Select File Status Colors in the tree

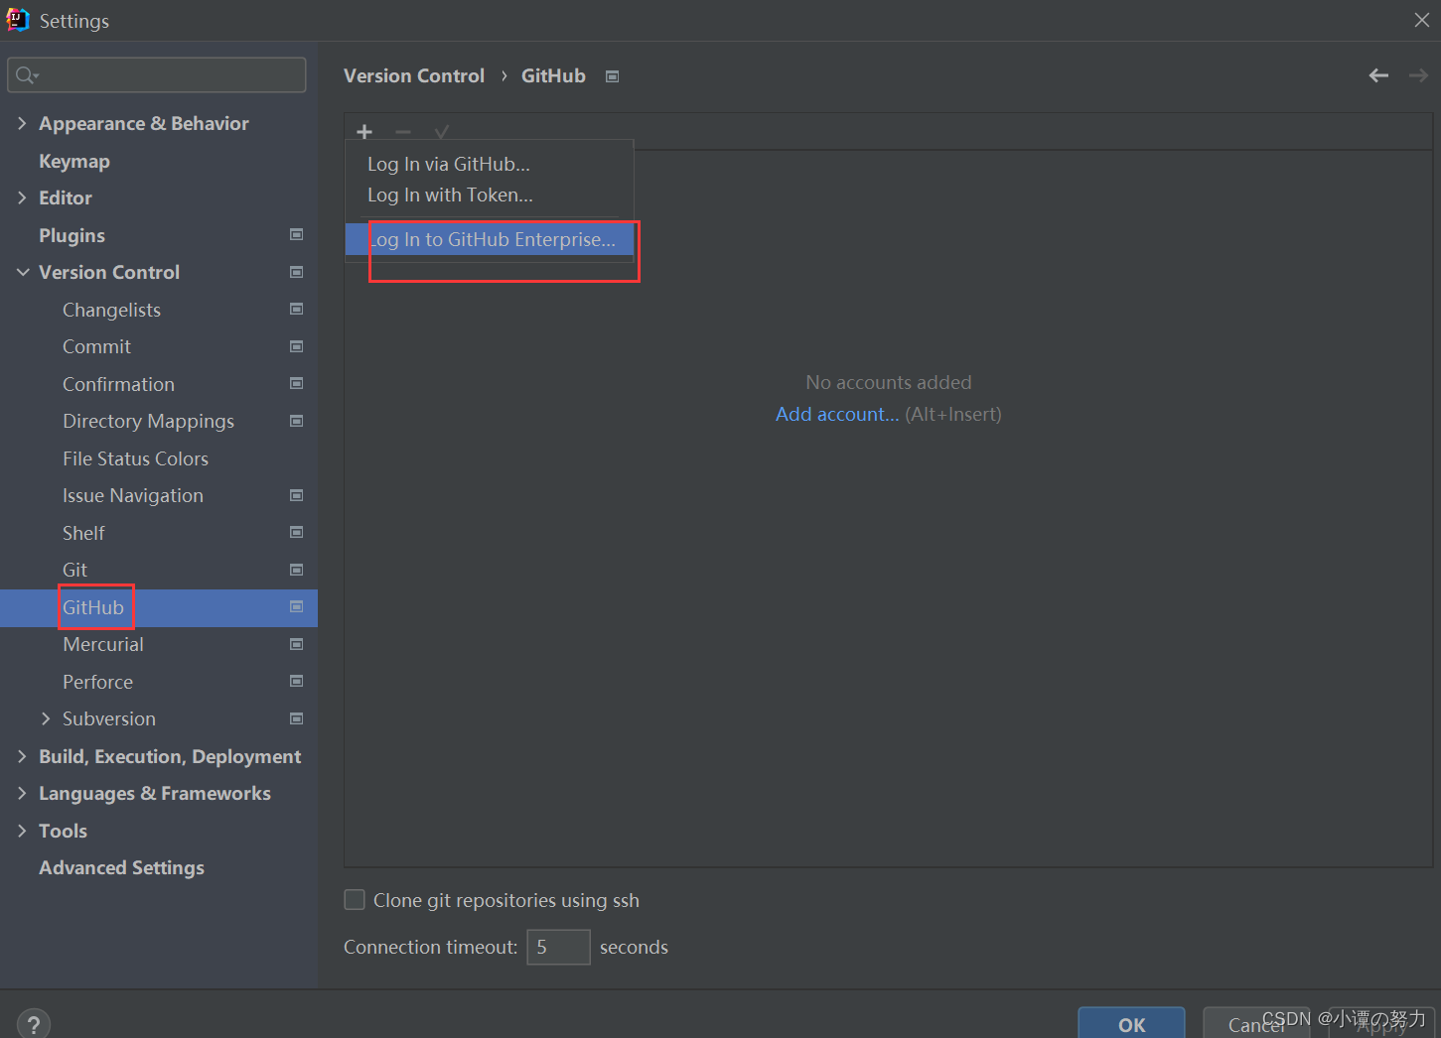(x=135, y=458)
